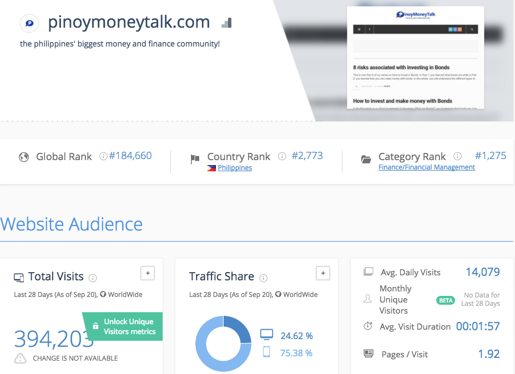Click the #2,773 country rank value
This screenshot has height=374, width=515.
[x=307, y=156]
